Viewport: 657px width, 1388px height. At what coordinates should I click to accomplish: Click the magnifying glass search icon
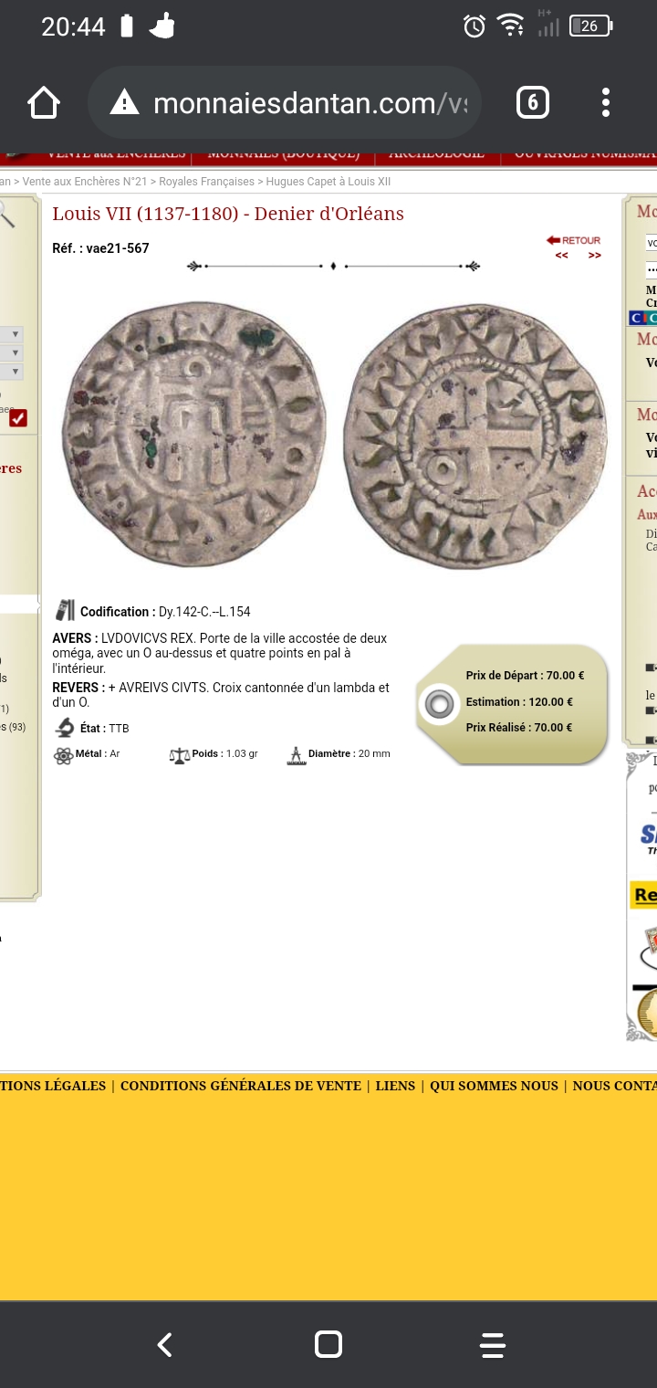pos(5,214)
